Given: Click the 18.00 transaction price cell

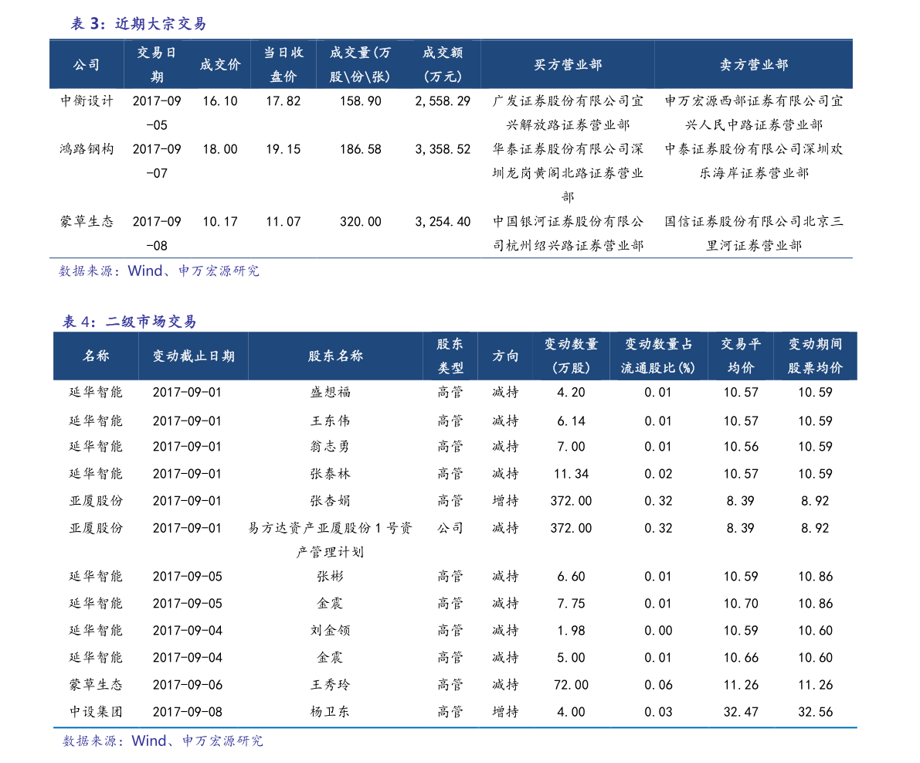Looking at the screenshot, I should (220, 149).
